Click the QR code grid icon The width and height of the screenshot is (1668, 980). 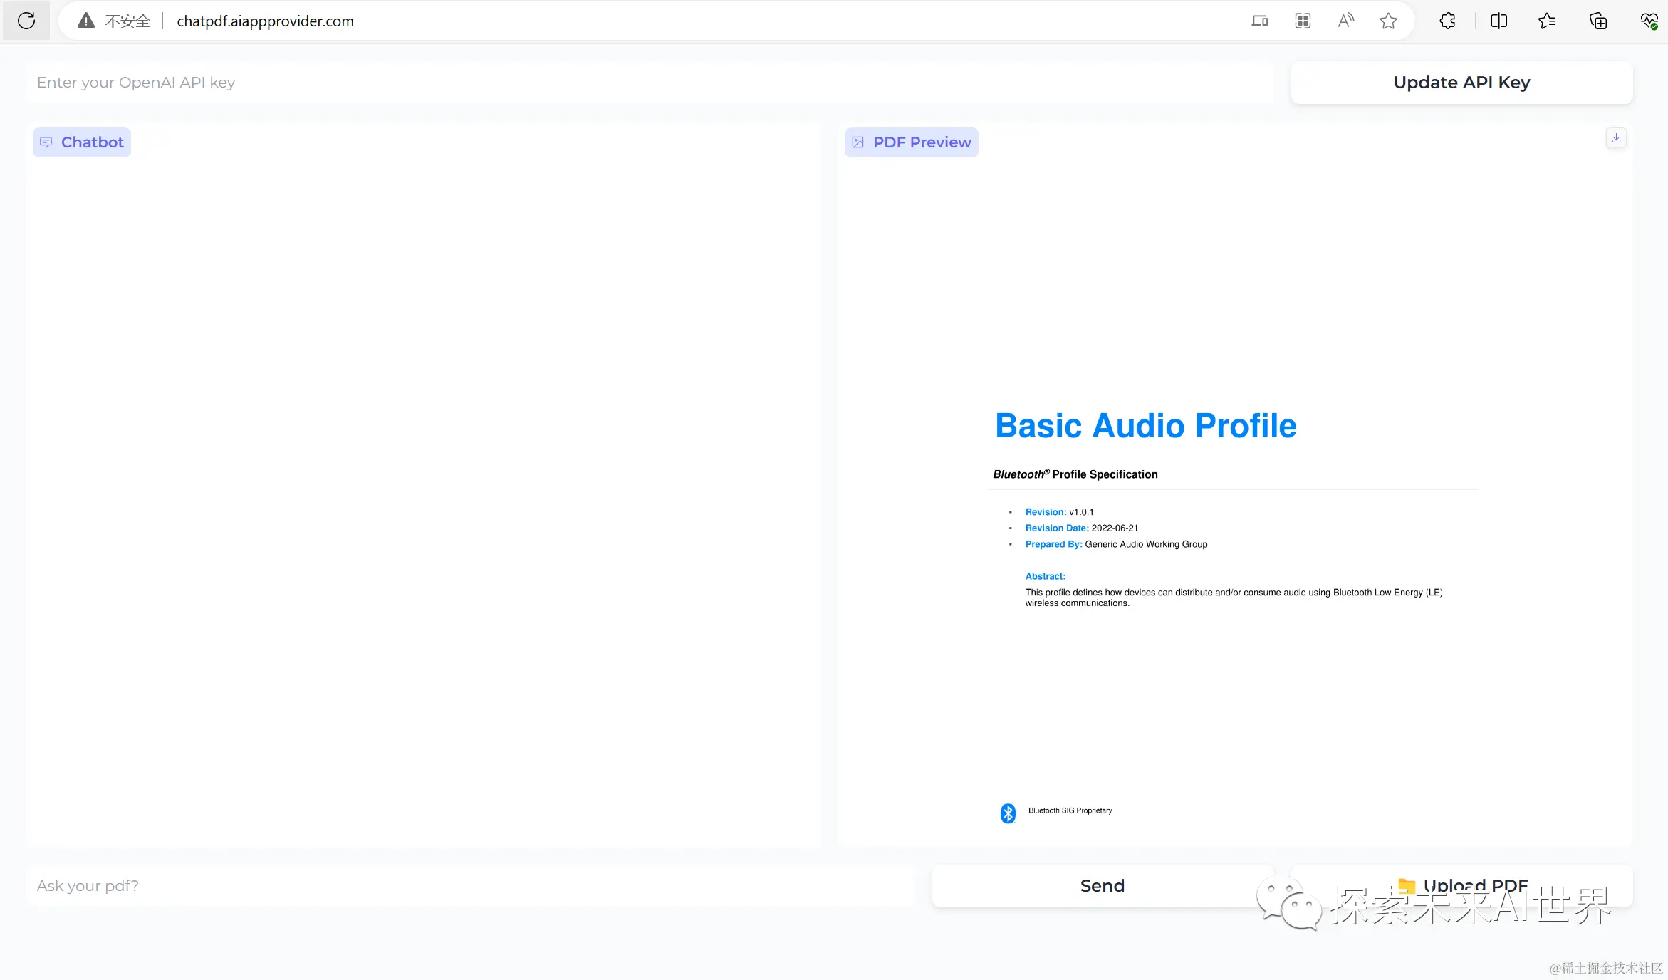(1303, 21)
